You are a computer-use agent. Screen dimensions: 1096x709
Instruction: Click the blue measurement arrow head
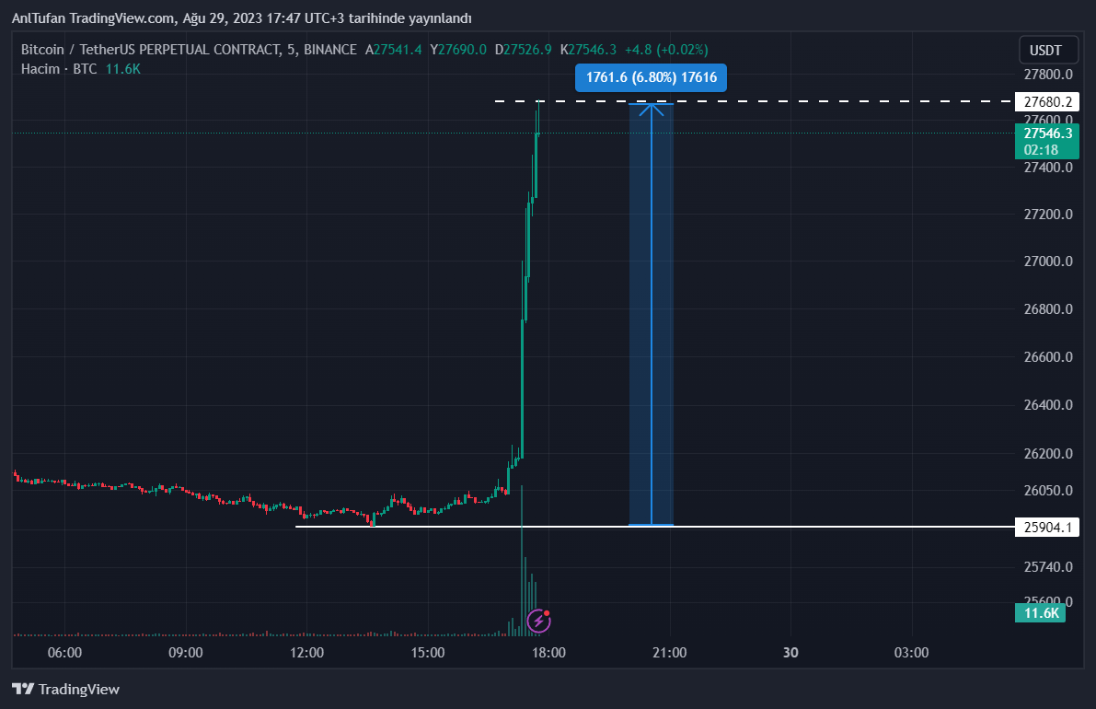652,110
